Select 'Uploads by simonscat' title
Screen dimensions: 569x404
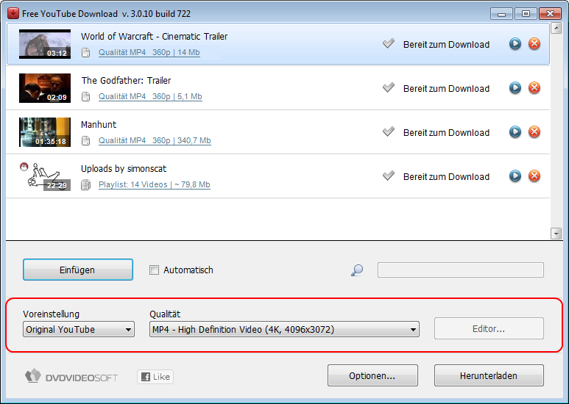click(x=124, y=169)
